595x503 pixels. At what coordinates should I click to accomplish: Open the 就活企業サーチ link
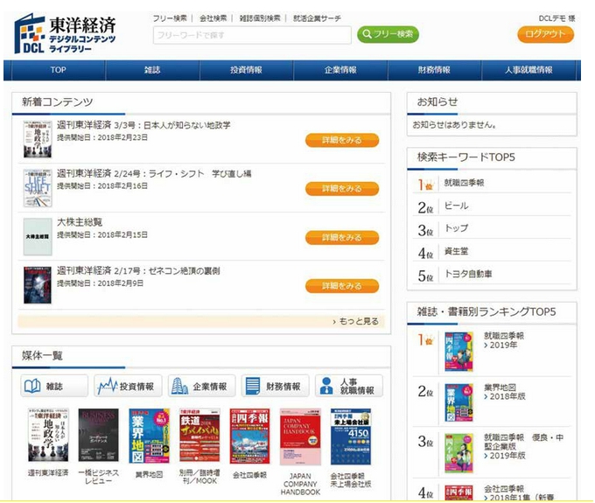(x=317, y=18)
